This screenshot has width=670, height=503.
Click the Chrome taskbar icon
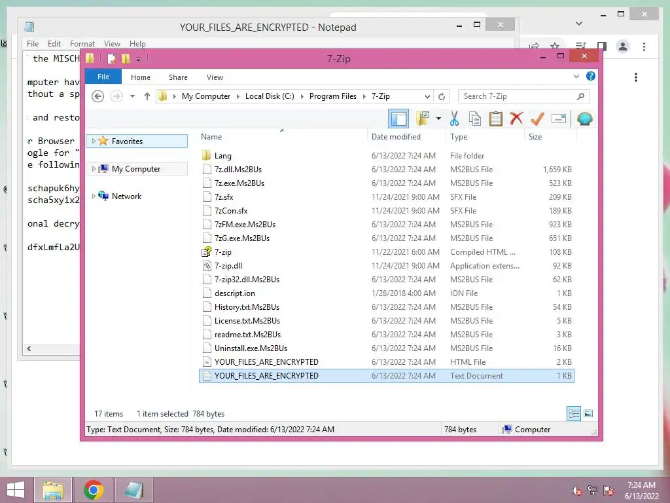coord(94,490)
